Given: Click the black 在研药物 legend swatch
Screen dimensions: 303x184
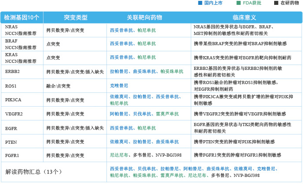Looking at the screenshot, I should [276, 3].
